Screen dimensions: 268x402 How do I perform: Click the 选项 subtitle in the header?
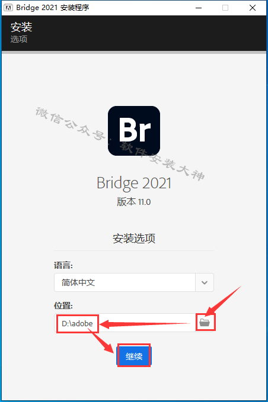point(19,39)
